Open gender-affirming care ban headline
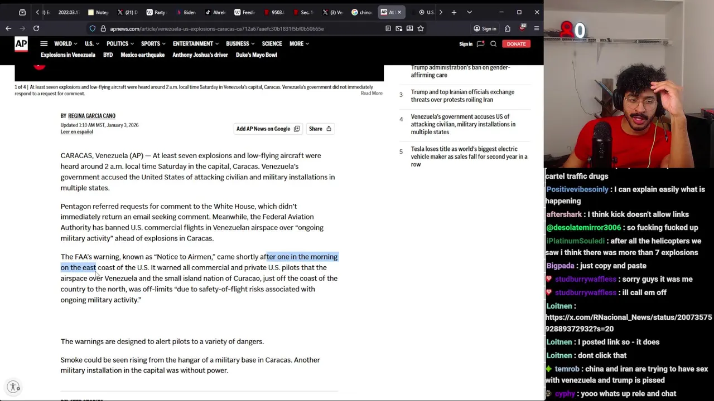This screenshot has height=401, width=714. pyautogui.click(x=460, y=71)
